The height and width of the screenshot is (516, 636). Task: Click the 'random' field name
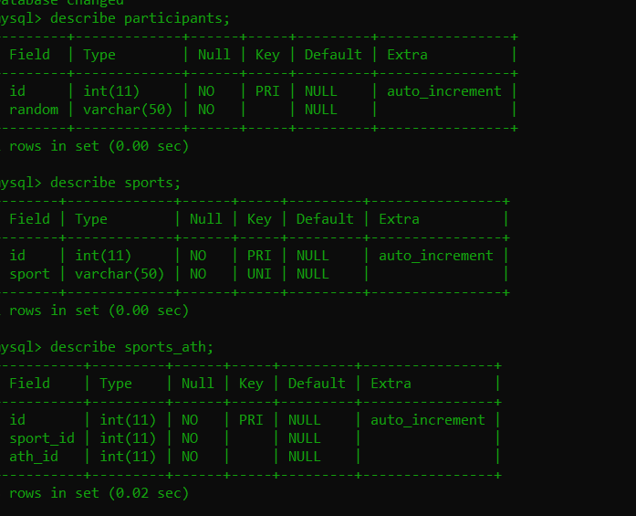(34, 110)
